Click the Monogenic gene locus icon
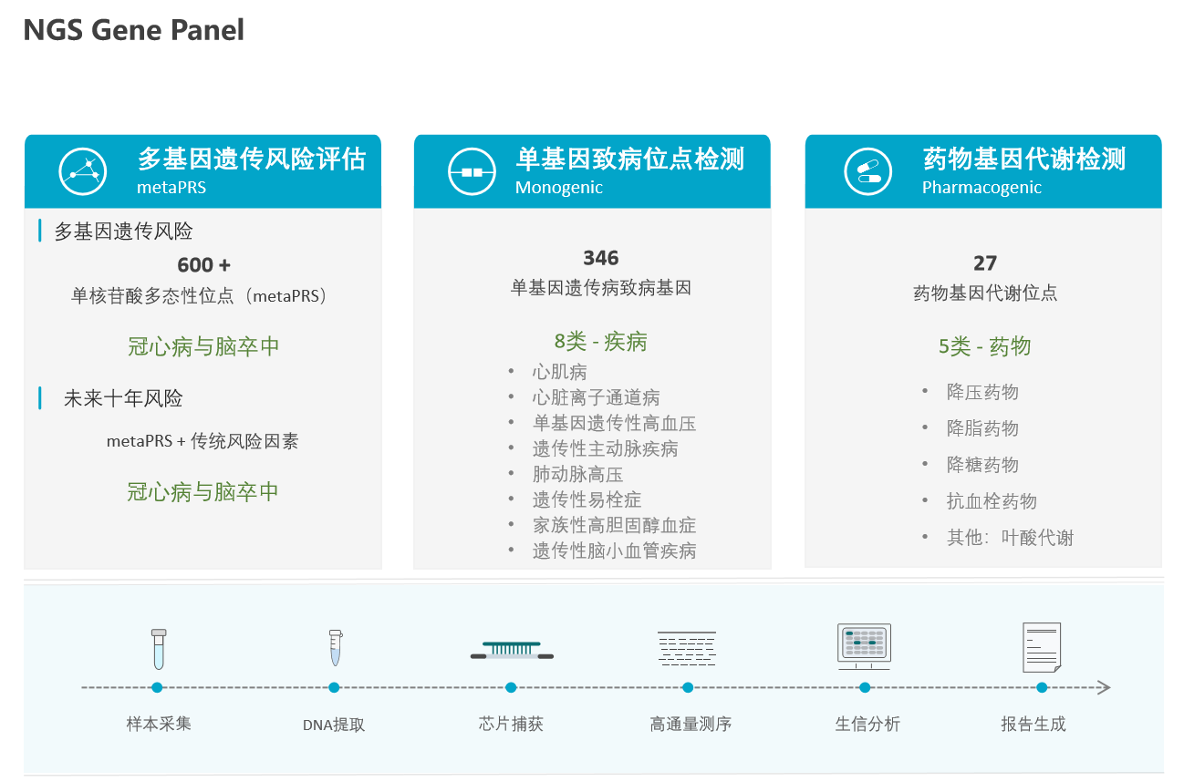The height and width of the screenshot is (782, 1184). [472, 171]
